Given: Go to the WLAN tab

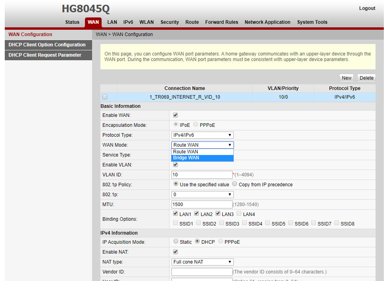Looking at the screenshot, I should point(146,22).
